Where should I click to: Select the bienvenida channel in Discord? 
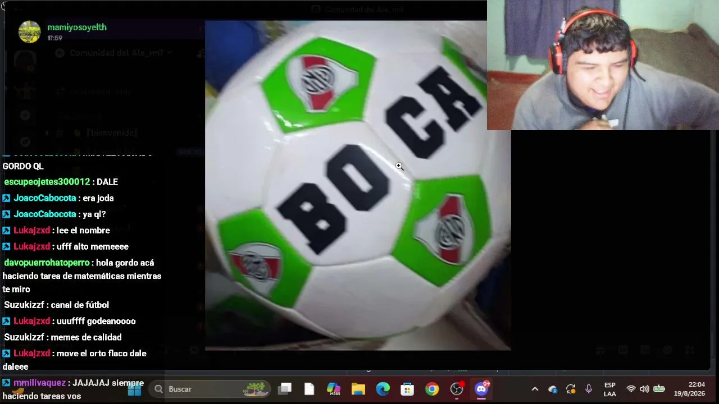112,133
